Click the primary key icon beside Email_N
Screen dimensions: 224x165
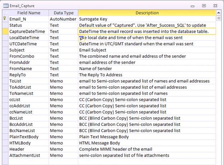point(4,19)
